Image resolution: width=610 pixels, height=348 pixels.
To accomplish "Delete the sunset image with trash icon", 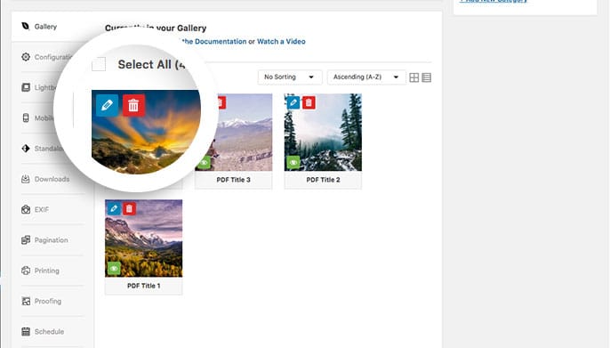I will click(133, 105).
